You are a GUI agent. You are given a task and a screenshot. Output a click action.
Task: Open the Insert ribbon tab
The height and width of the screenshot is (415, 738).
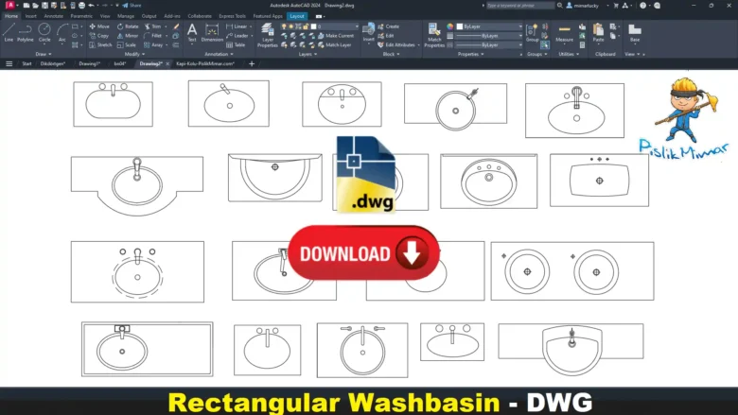click(30, 16)
